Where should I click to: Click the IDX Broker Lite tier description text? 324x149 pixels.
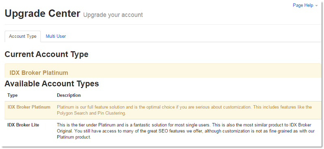click(186, 131)
